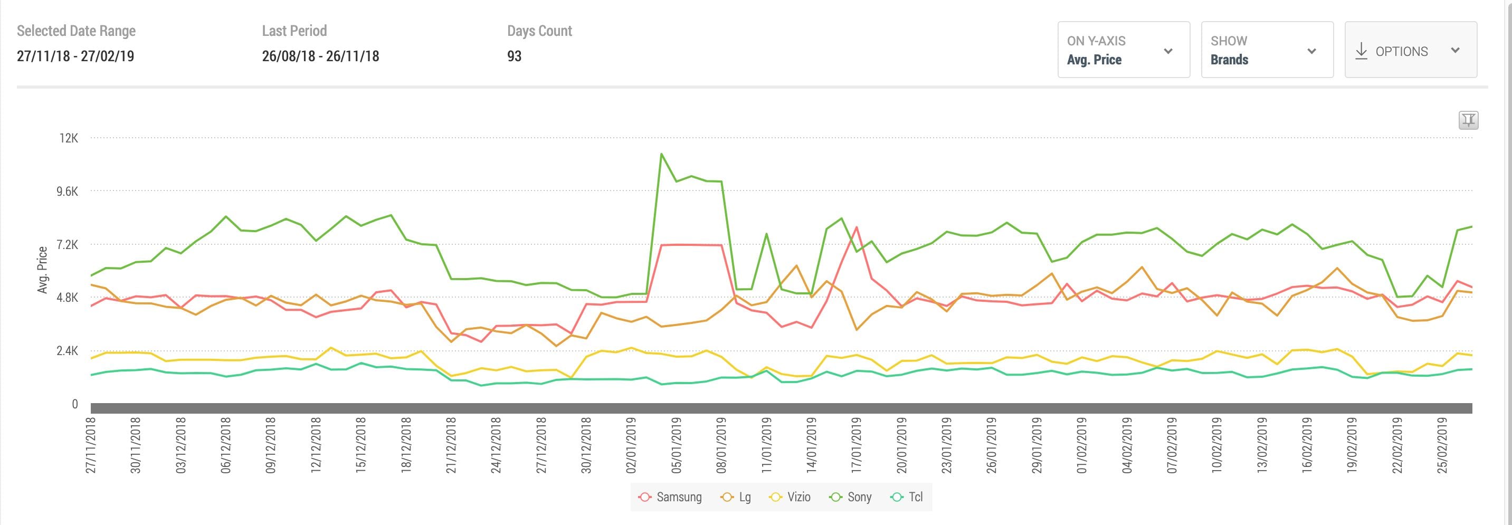1512x525 pixels.
Task: Open the SHOW Brands dropdown
Action: [1267, 51]
